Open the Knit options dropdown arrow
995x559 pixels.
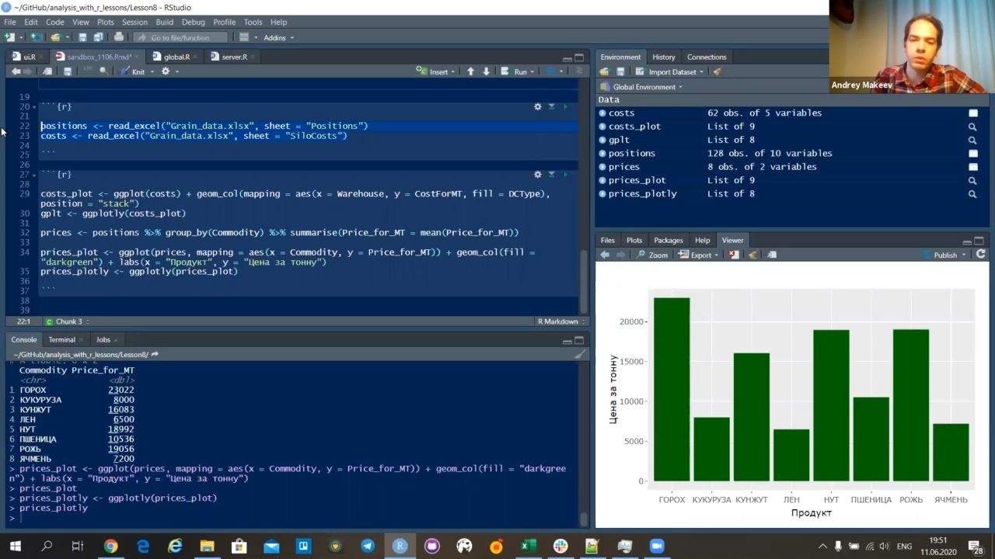click(x=152, y=71)
